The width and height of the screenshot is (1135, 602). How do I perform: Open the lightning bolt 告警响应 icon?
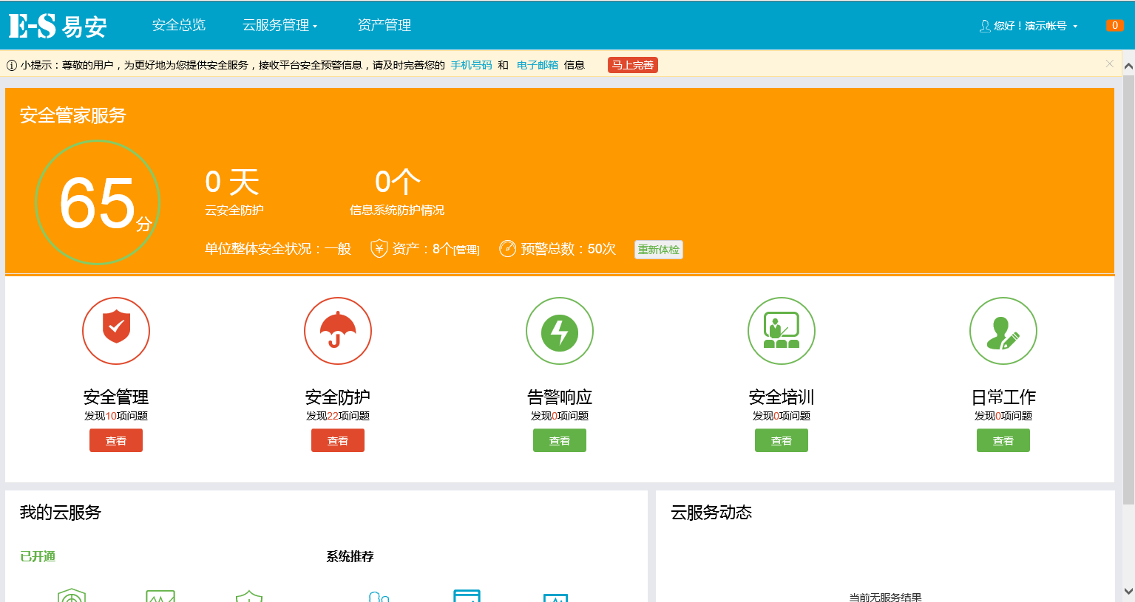pos(560,330)
